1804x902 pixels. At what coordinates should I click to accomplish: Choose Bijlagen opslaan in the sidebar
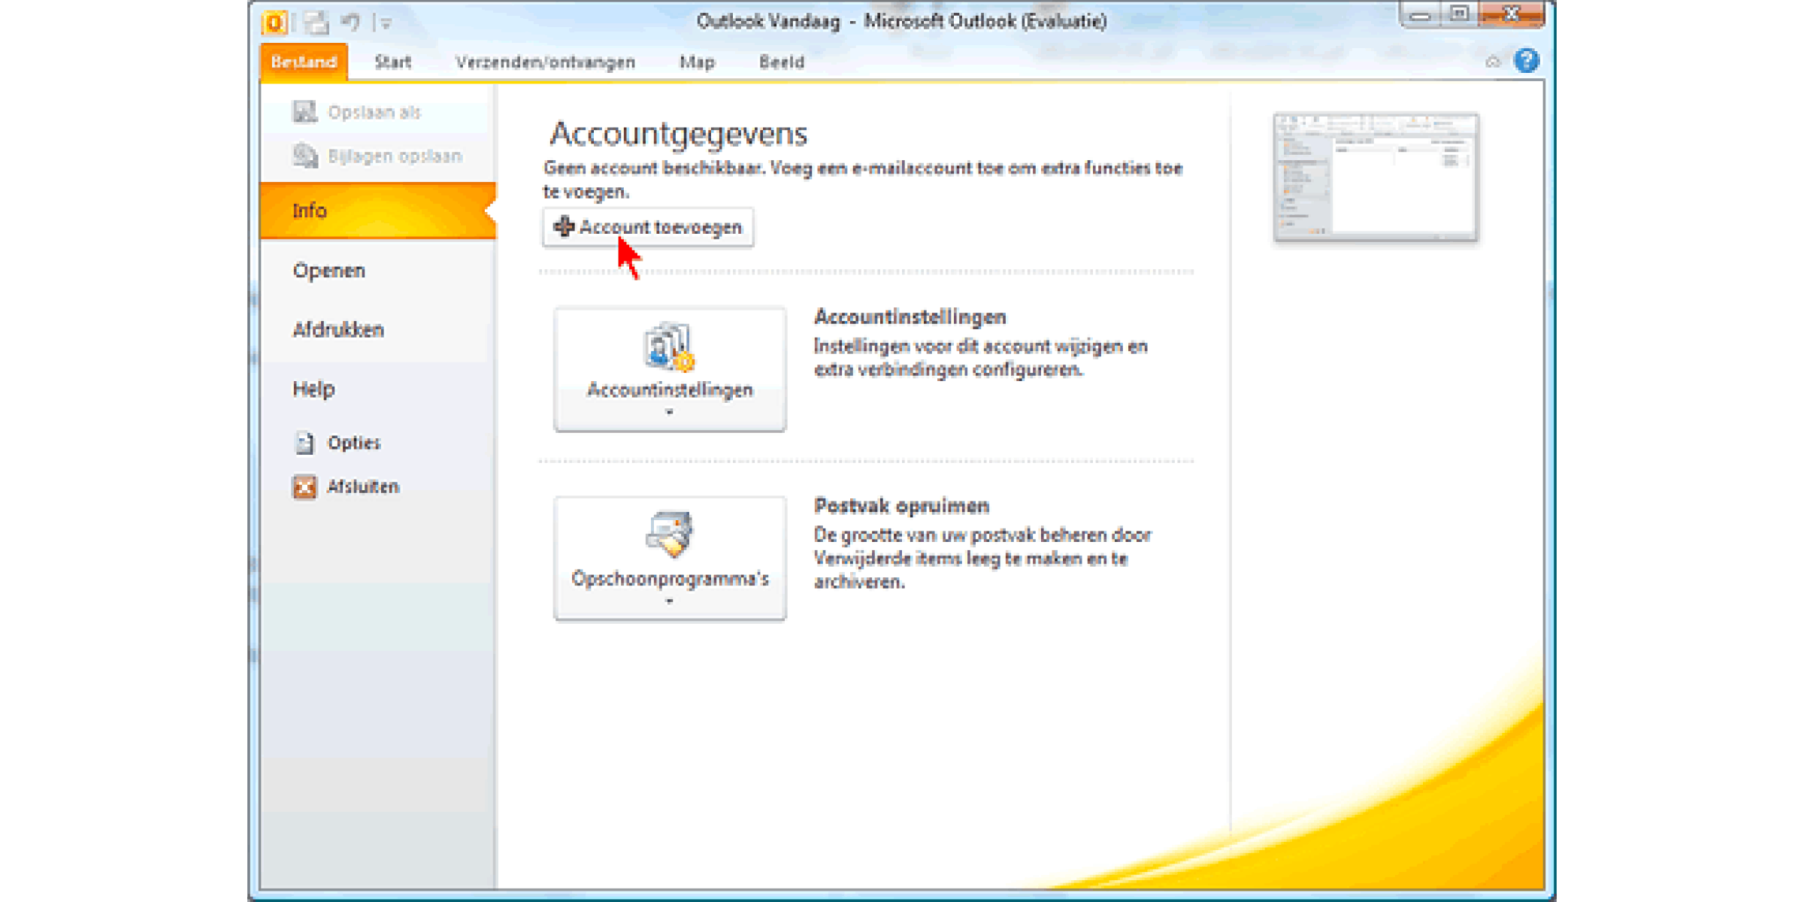click(x=376, y=156)
